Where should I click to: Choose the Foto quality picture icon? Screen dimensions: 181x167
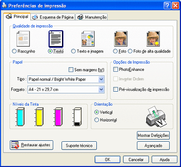(x=121, y=39)
